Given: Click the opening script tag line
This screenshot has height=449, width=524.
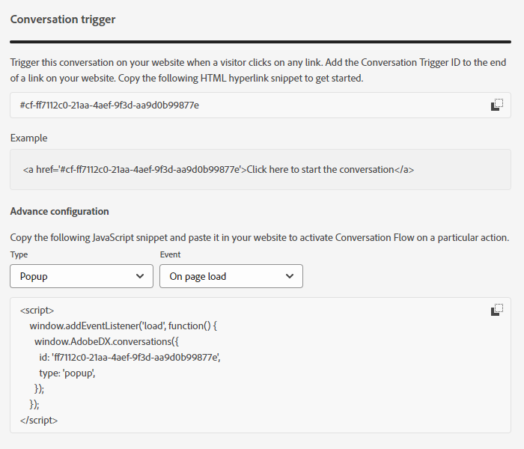Looking at the screenshot, I should tap(37, 310).
